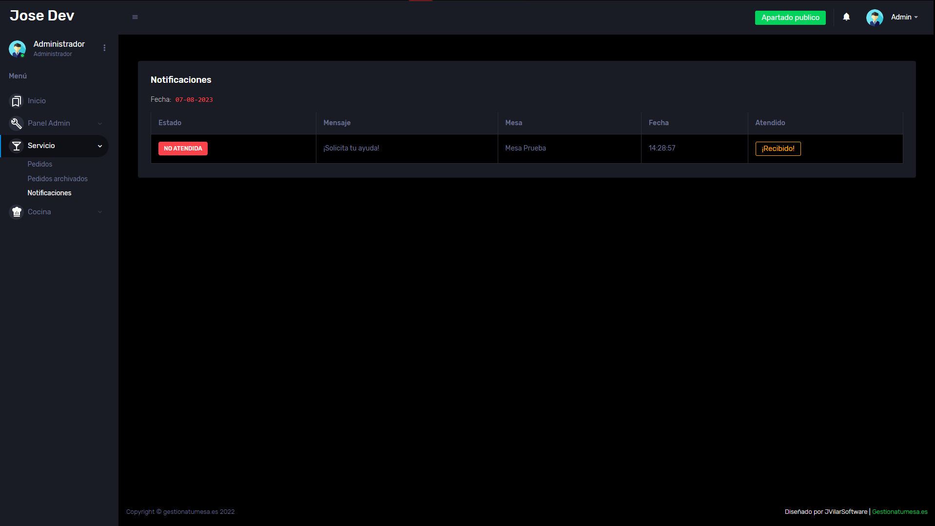This screenshot has width=935, height=526.
Task: Open the Admin user dropdown
Action: 904,17
